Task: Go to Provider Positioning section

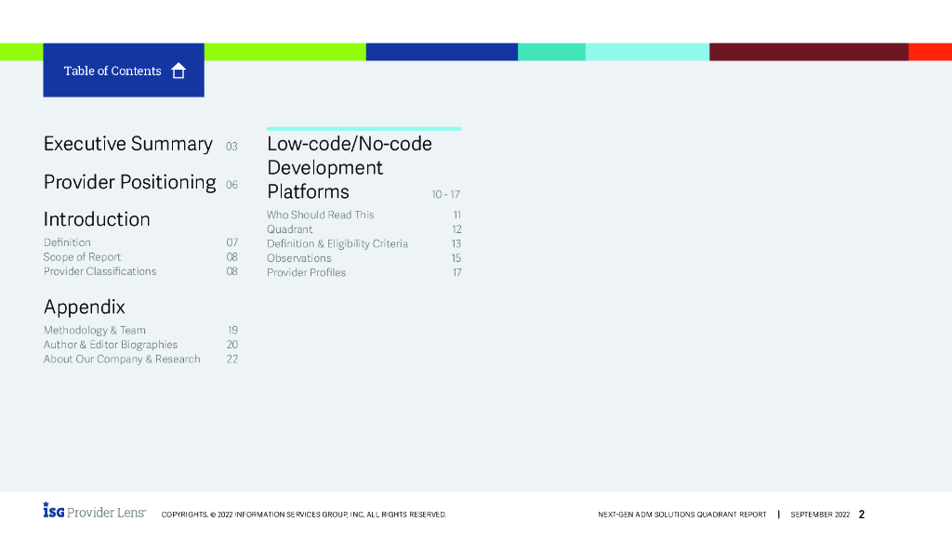Action: (130, 182)
